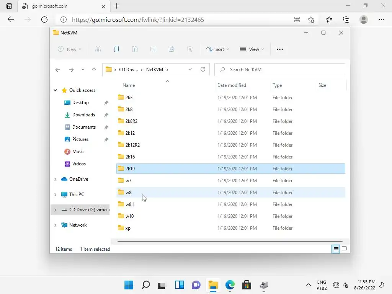
Task: Select Videos in navigation pane
Action: click(79, 164)
